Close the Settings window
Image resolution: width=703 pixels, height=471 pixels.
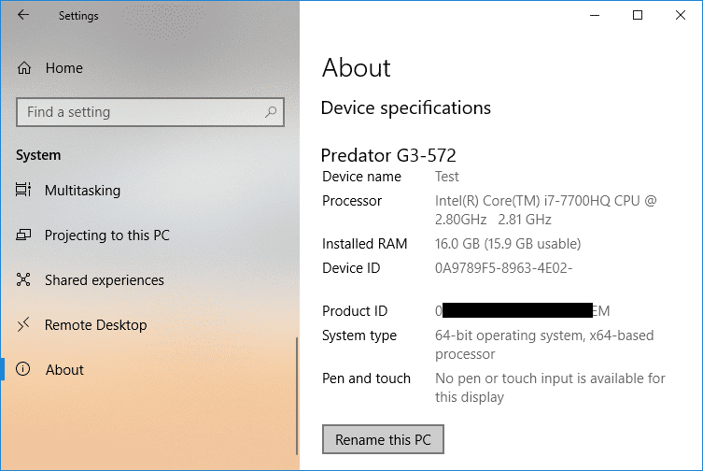[x=681, y=15]
